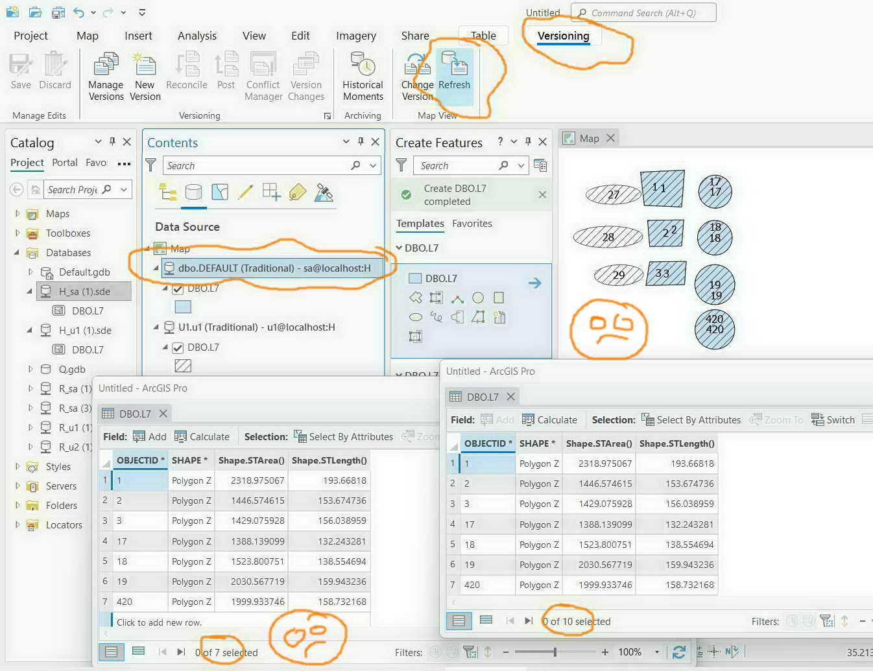Collapse the DBO.L7 template group
Image resolution: width=873 pixels, height=671 pixels.
click(x=399, y=248)
